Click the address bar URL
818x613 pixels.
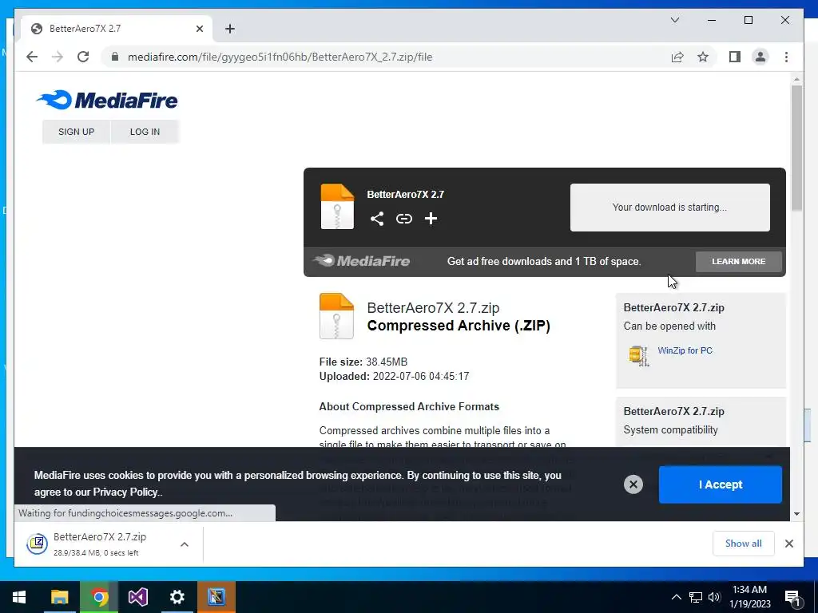point(280,57)
